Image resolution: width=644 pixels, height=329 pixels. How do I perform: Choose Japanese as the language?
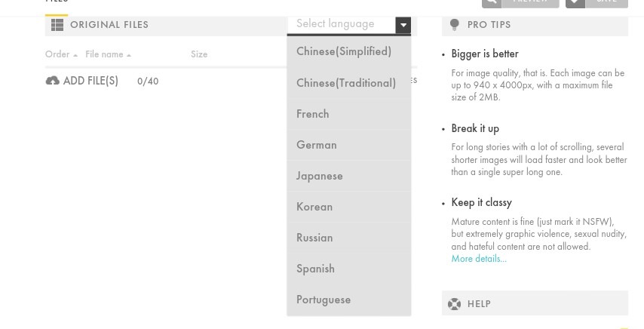point(320,176)
